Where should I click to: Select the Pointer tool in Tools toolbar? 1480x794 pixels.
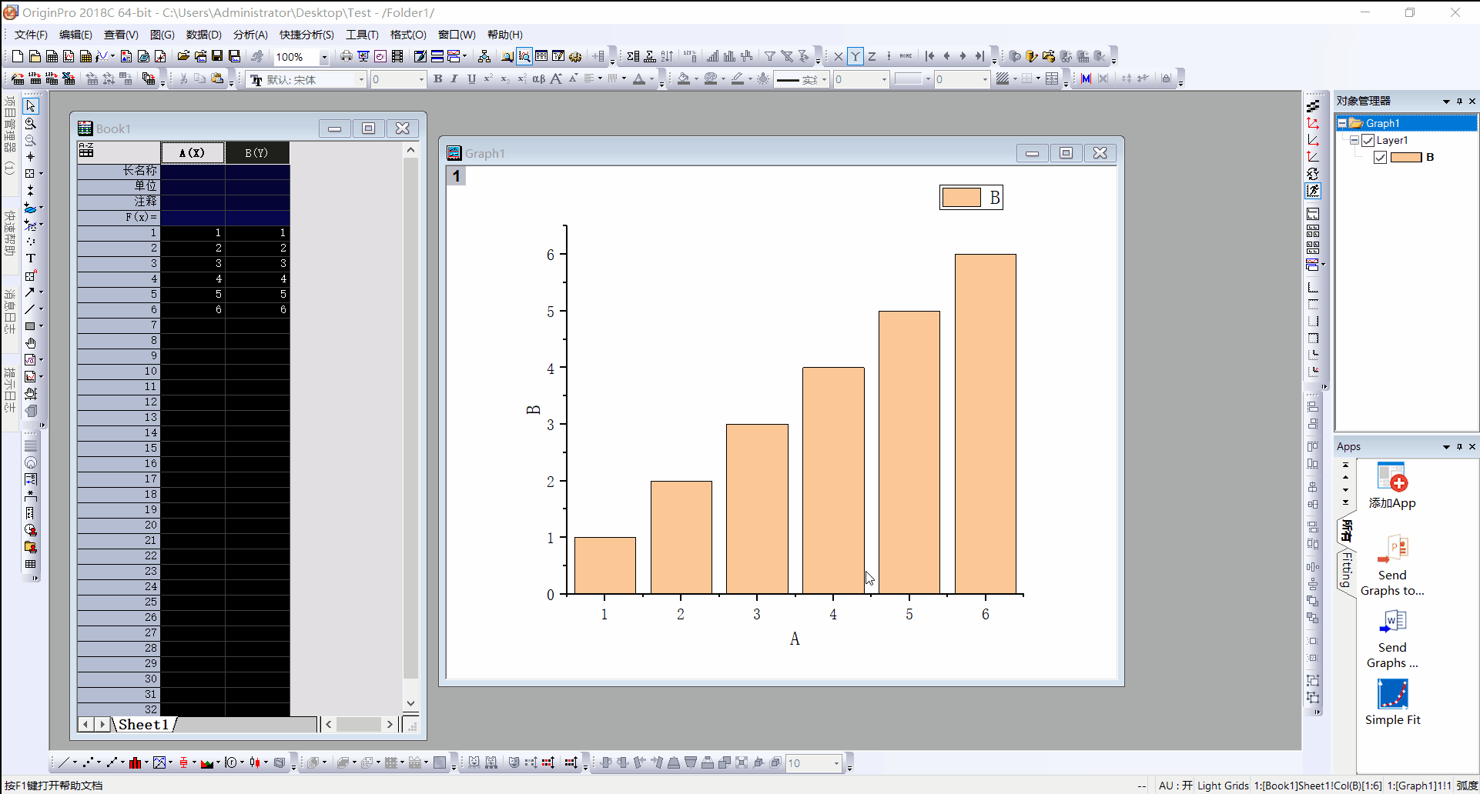click(x=31, y=106)
